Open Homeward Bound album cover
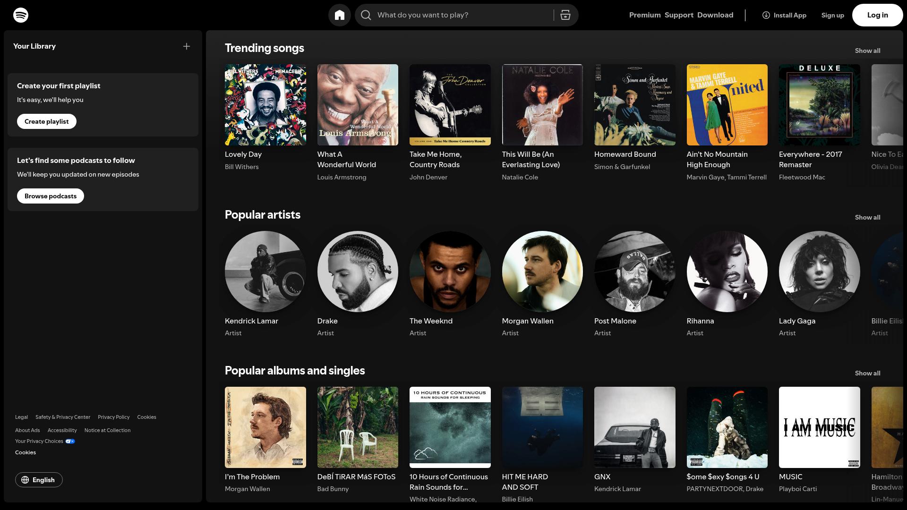This screenshot has height=510, width=907. pyautogui.click(x=635, y=105)
